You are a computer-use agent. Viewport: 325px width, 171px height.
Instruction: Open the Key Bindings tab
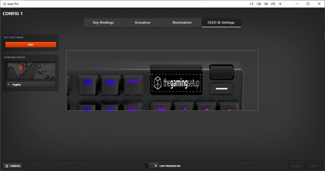[103, 22]
